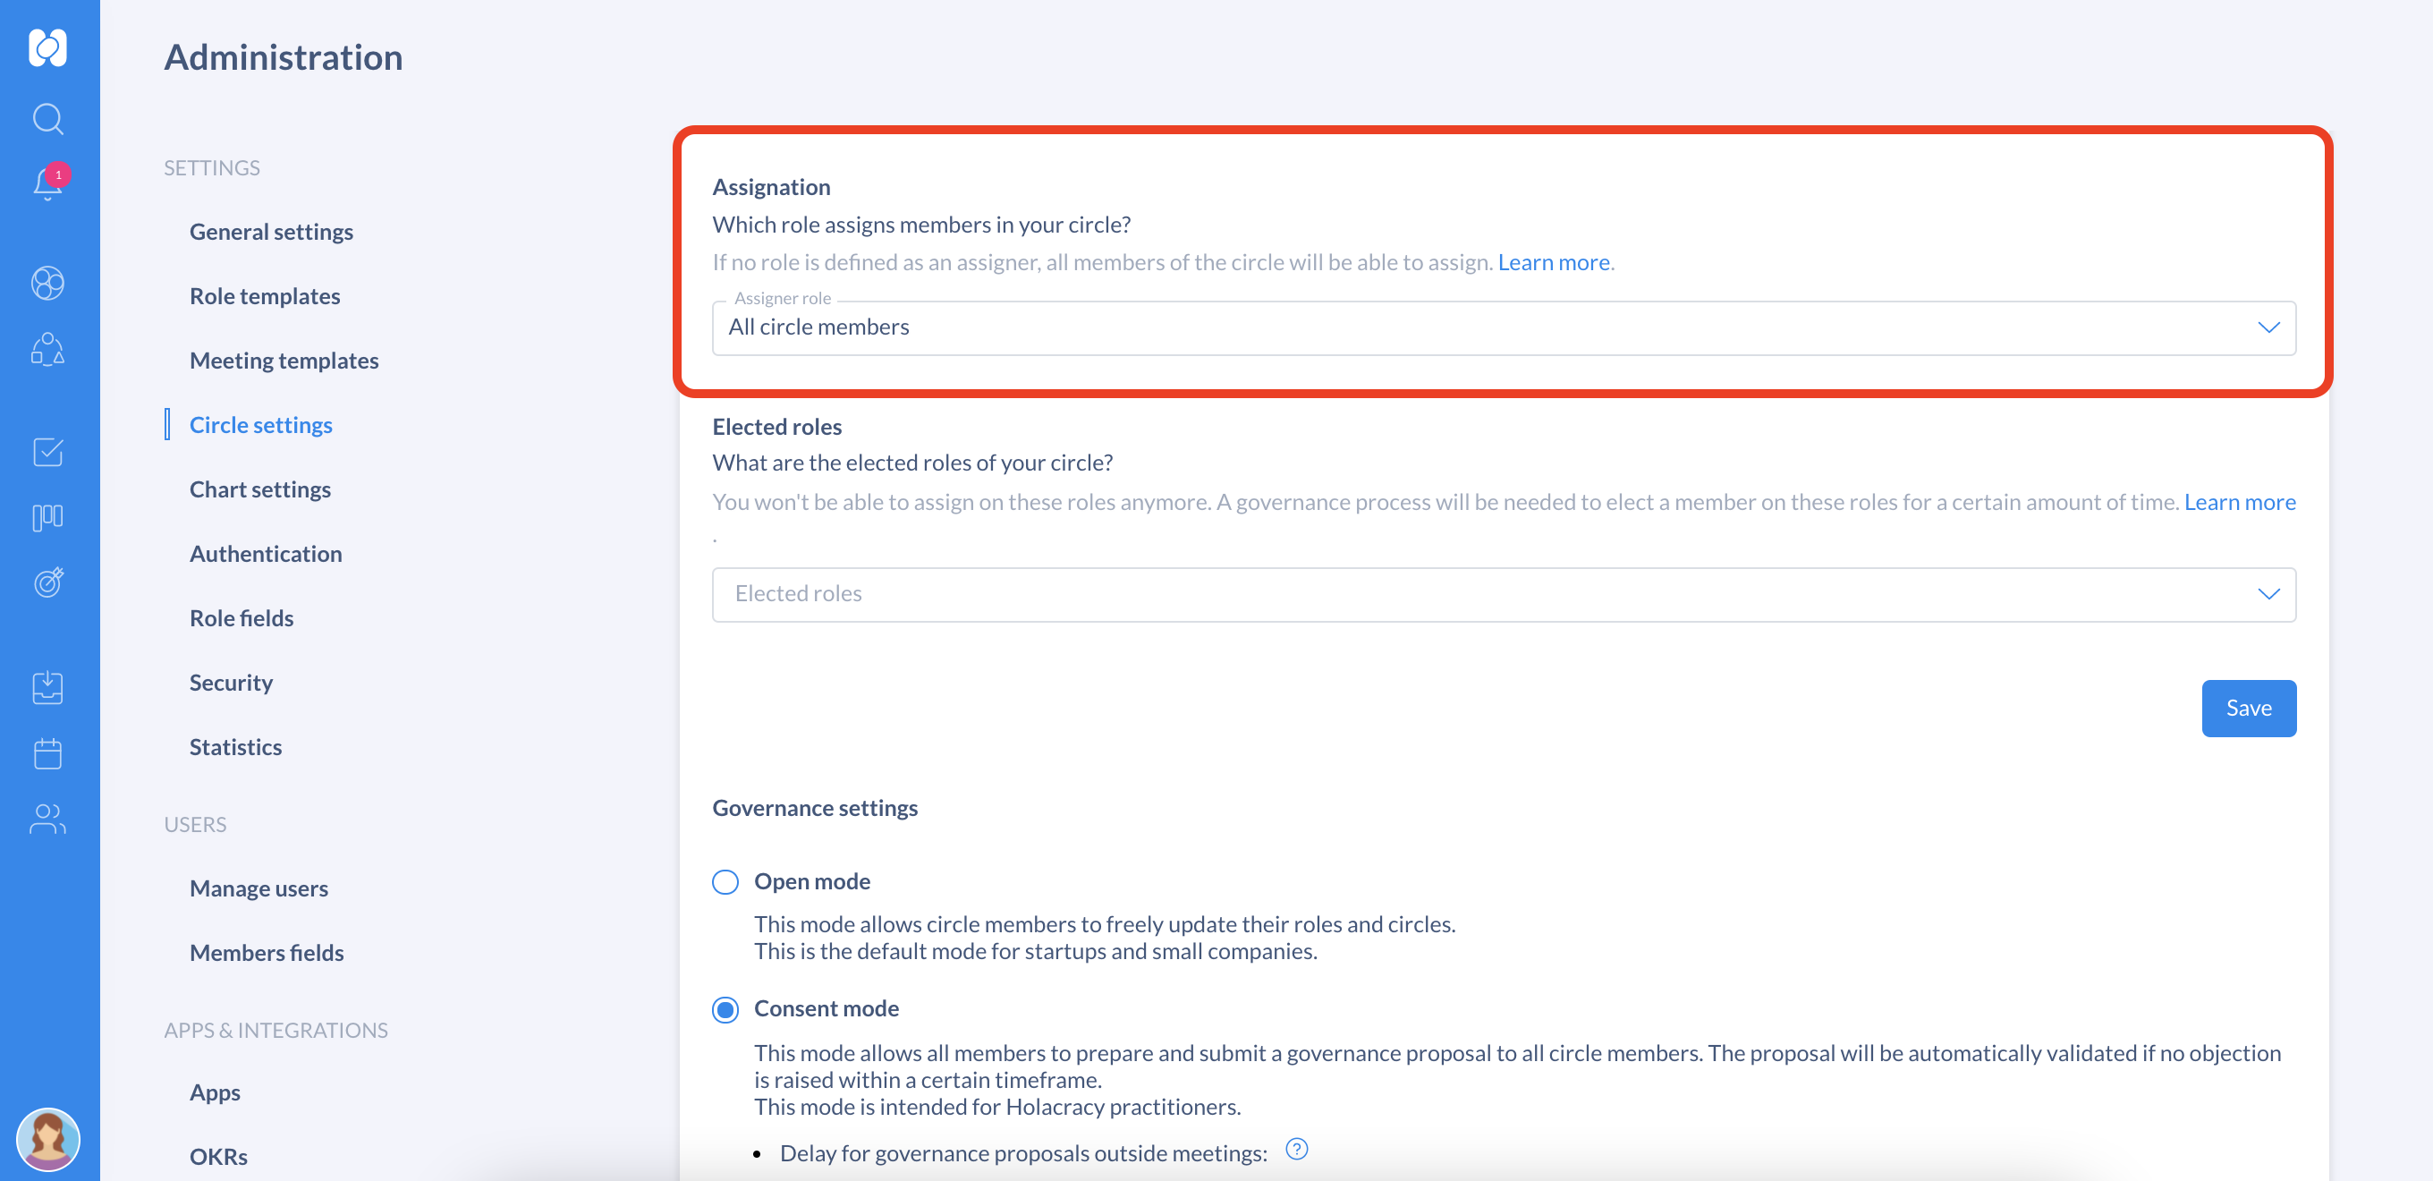2433x1181 pixels.
Task: Click Learn more in Assignation section
Action: 1553,262
